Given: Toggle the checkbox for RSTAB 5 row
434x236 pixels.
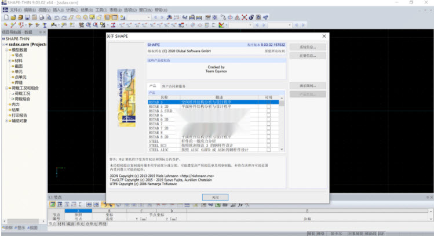Looking at the screenshot, I should (268, 103).
